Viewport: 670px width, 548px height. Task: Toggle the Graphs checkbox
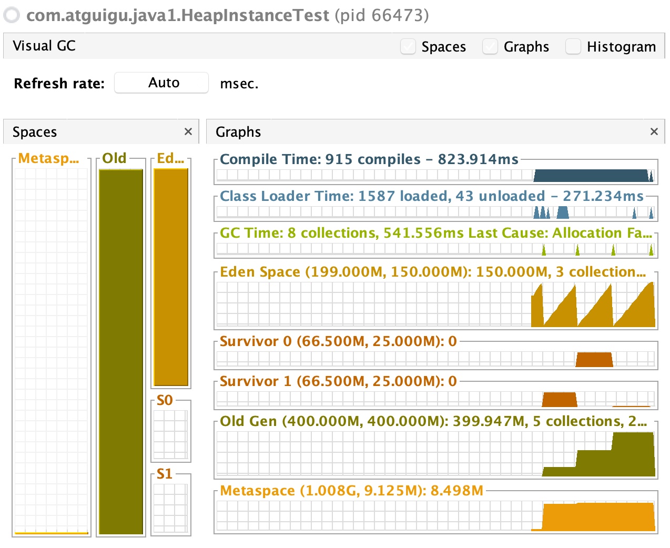pyautogui.click(x=490, y=47)
